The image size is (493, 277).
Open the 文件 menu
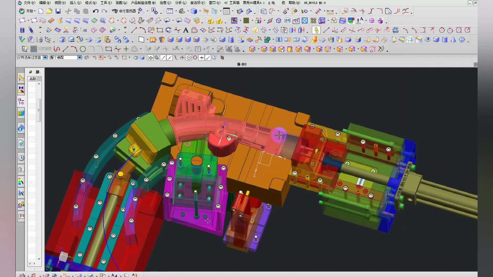(29, 3)
